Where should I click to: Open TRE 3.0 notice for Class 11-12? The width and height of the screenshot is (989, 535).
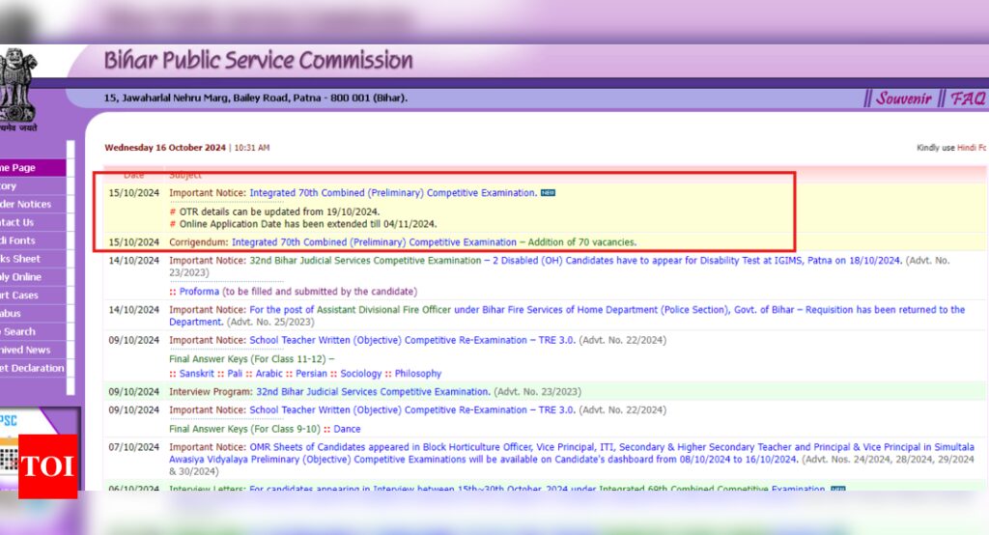tap(411, 340)
